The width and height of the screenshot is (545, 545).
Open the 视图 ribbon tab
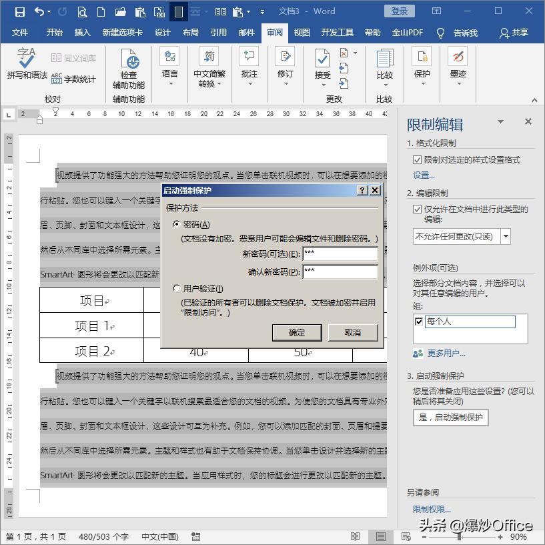click(302, 31)
